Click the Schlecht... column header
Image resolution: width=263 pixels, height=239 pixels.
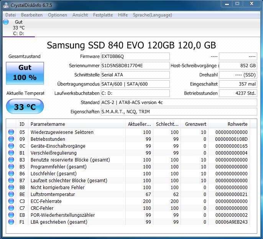click(x=167, y=124)
